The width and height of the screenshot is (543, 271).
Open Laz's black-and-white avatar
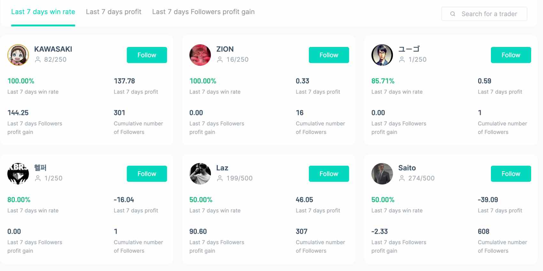click(x=200, y=174)
